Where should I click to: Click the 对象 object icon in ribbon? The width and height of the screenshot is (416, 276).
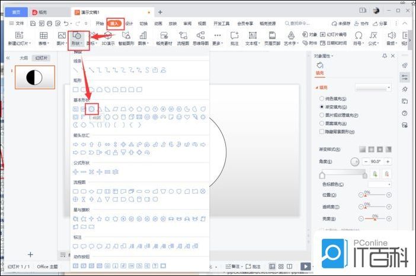pyautogui.click(x=305, y=34)
